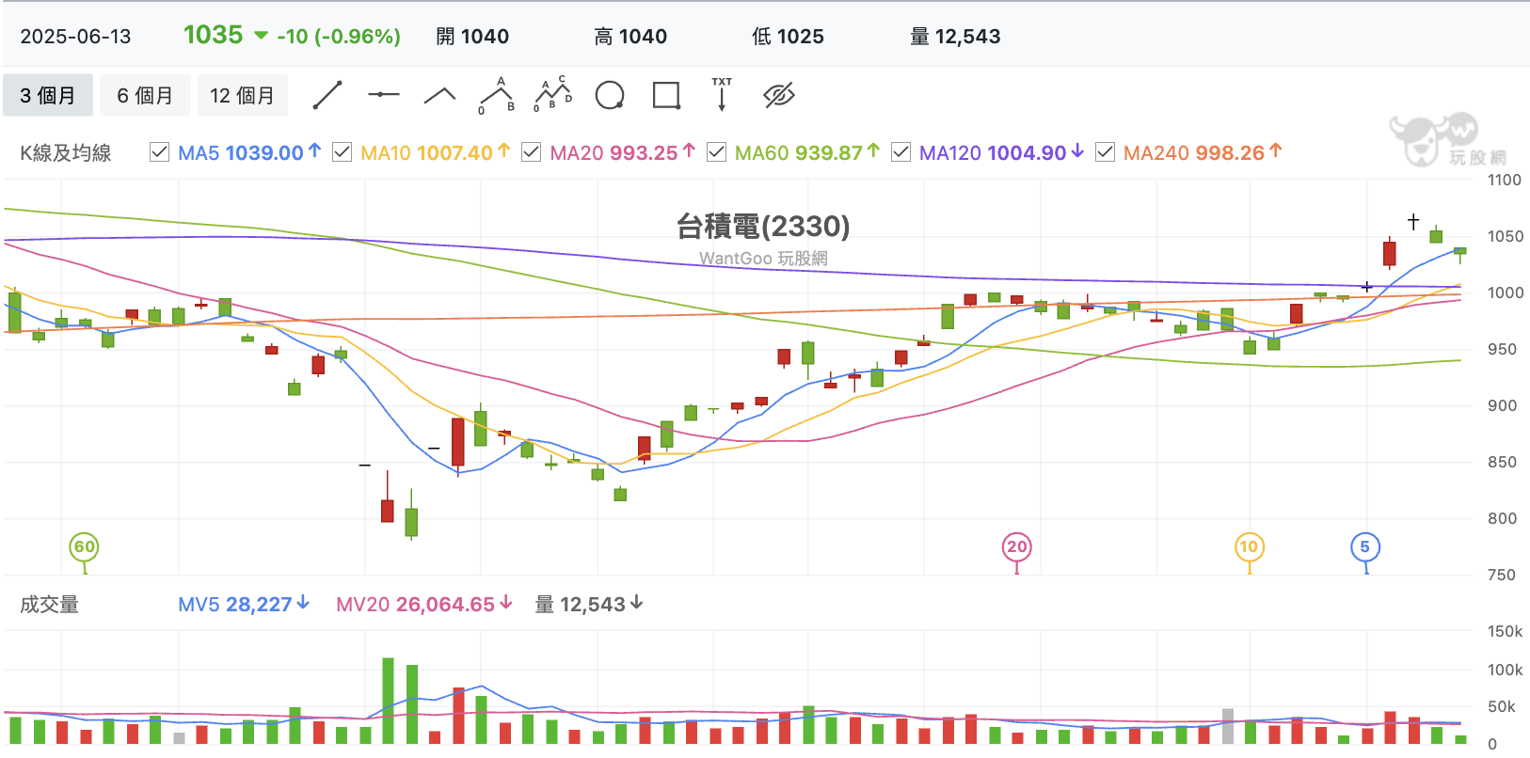Screen dimensions: 1530x758
Task: Click the MA120 1004.90 value label
Action: 1001,152
